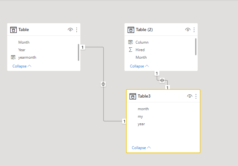Toggle visibility eye of Table3
The height and width of the screenshot is (166, 238).
[190, 96]
